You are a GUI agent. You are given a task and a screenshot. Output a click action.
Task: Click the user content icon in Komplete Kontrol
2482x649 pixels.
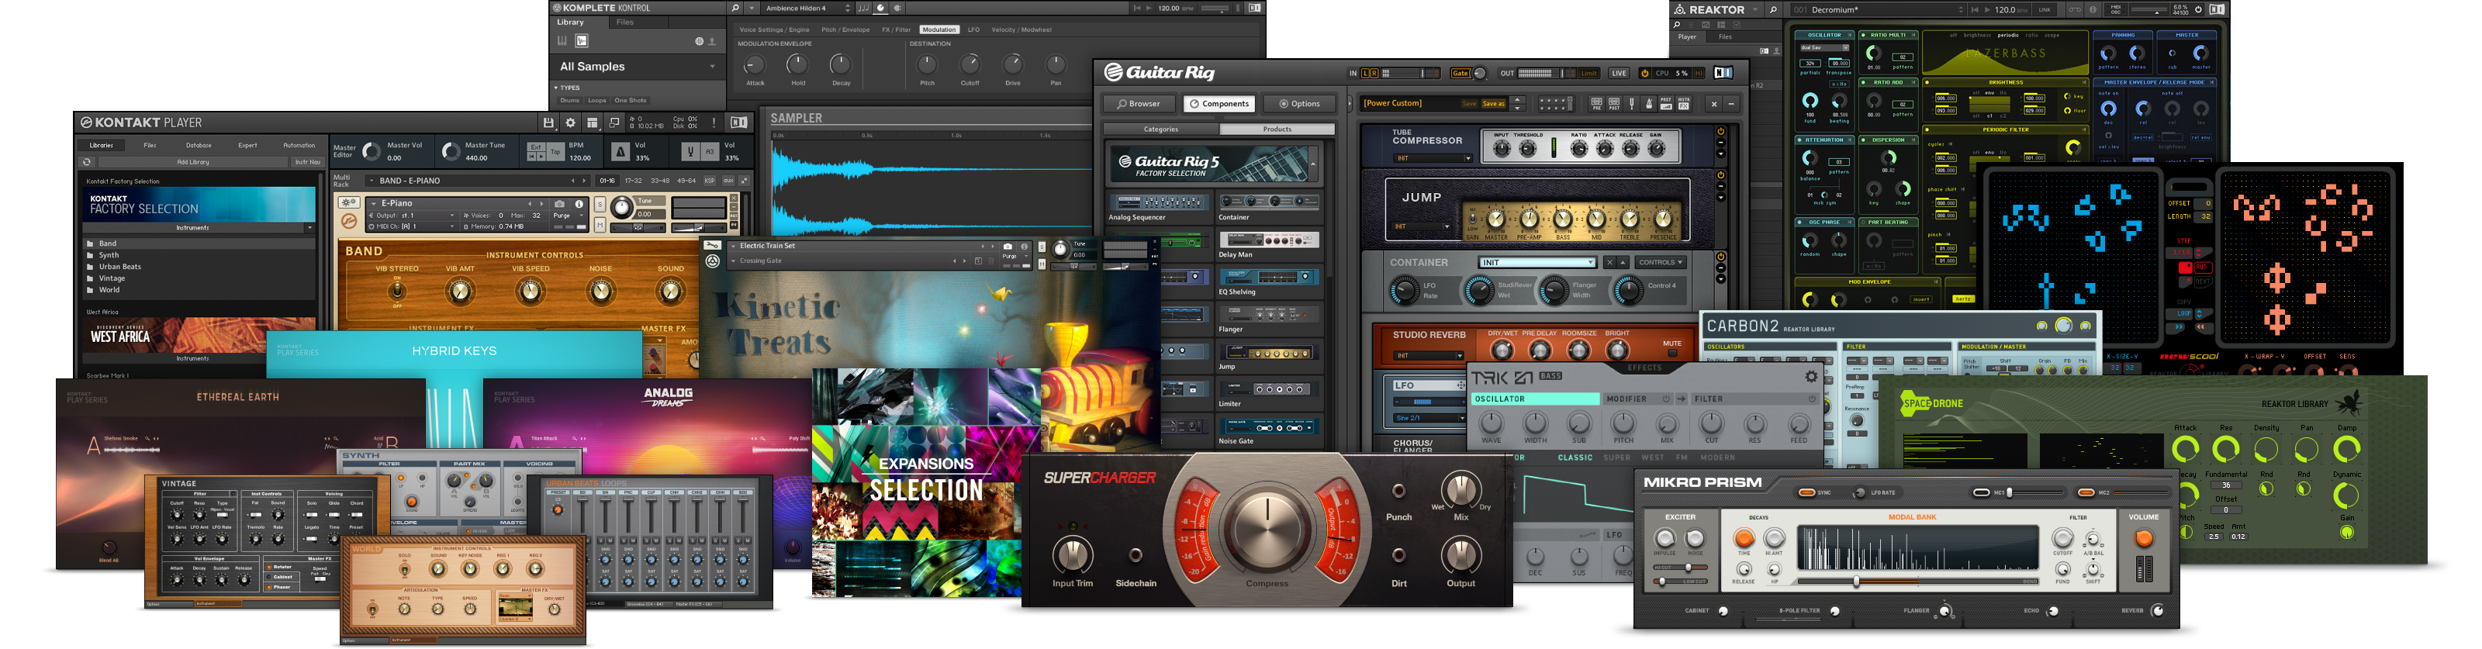pos(712,41)
